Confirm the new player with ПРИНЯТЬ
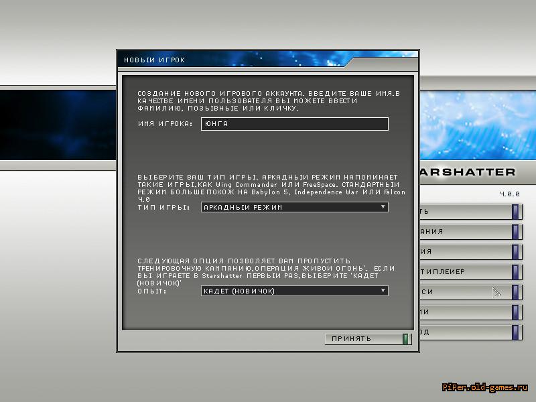 (368, 339)
